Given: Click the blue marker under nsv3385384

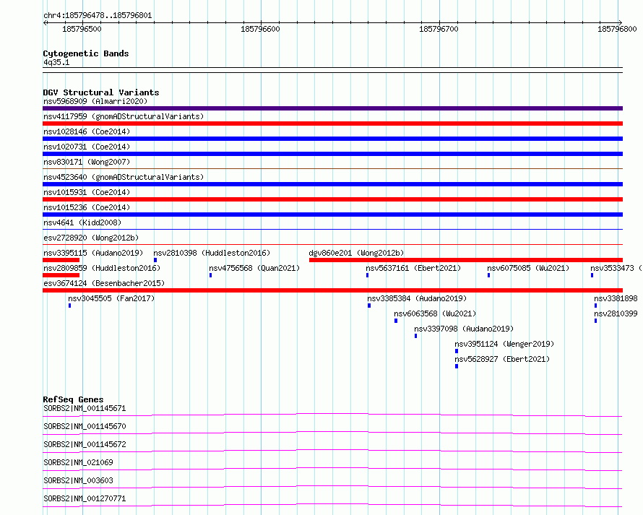Looking at the screenshot, I should (x=369, y=306).
